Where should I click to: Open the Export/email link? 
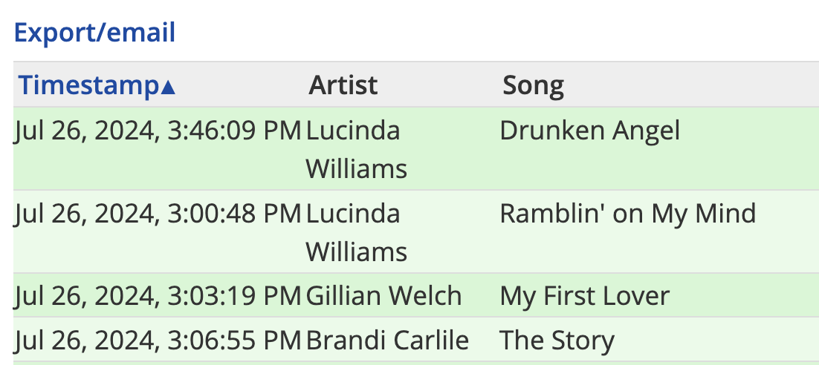click(94, 33)
